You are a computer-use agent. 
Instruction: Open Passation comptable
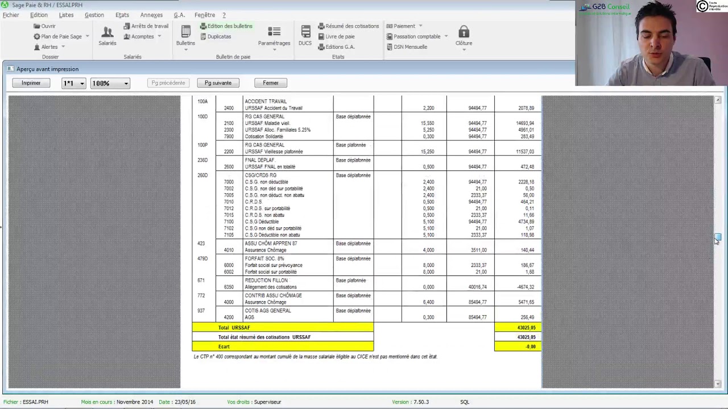pos(413,36)
